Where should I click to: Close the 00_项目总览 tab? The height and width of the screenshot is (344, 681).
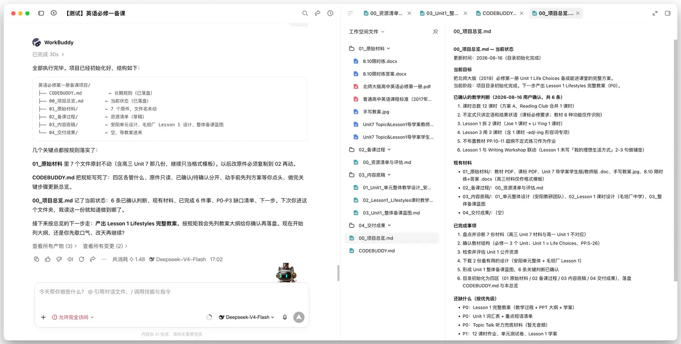click(578, 14)
